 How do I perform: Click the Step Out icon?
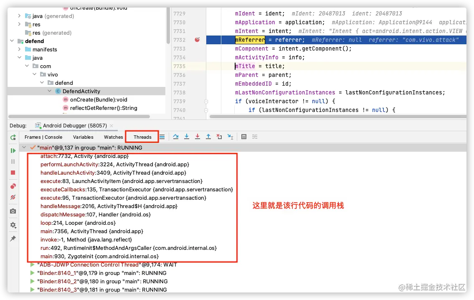(x=208, y=137)
